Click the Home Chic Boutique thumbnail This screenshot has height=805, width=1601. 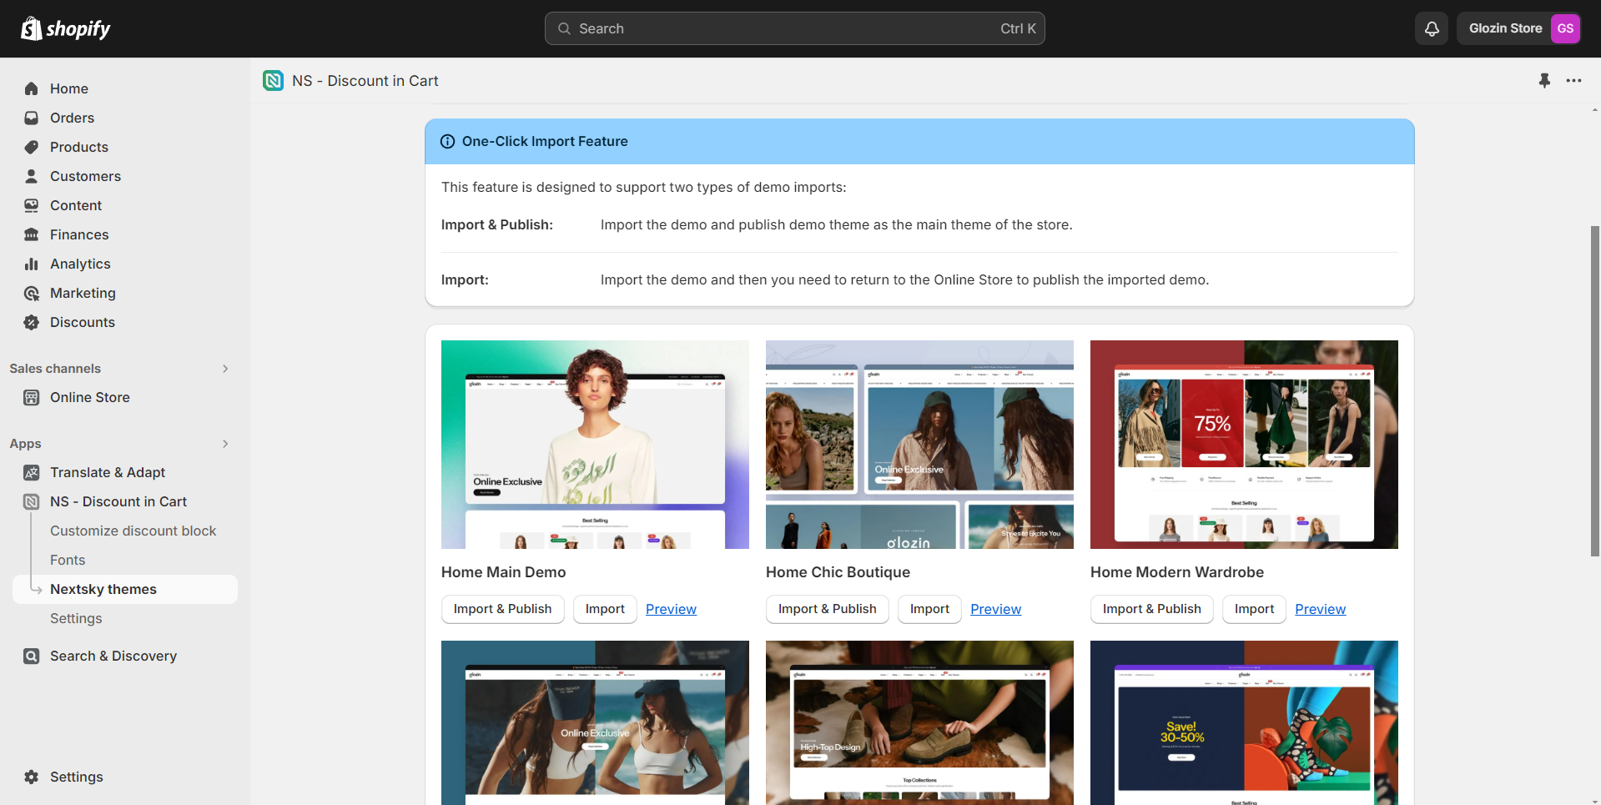(x=919, y=445)
